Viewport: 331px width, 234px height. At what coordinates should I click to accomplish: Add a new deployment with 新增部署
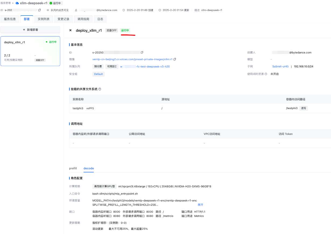[x=30, y=30]
